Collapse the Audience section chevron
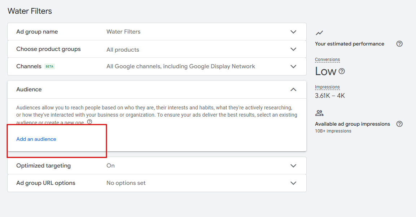Screen dimensions: 416x217 click(293, 90)
